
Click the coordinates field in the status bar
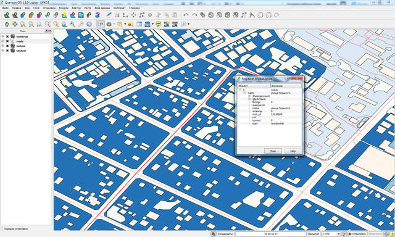271,234
